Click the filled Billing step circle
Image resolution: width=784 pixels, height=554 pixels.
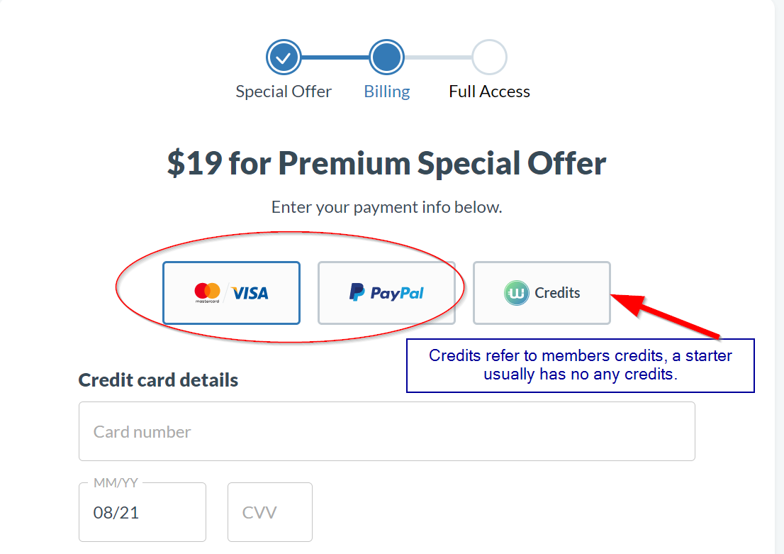click(386, 57)
